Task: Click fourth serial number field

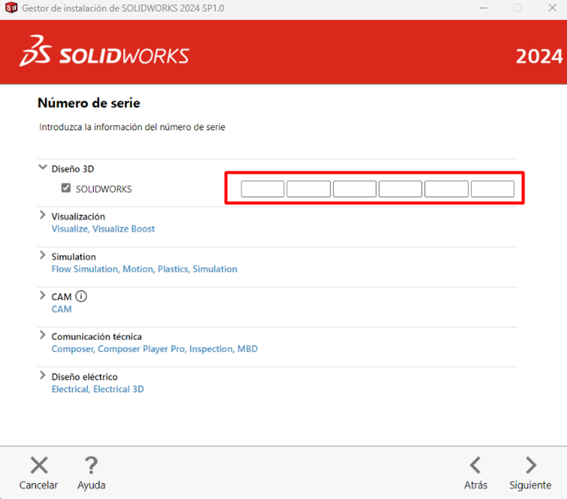Action: (x=401, y=189)
